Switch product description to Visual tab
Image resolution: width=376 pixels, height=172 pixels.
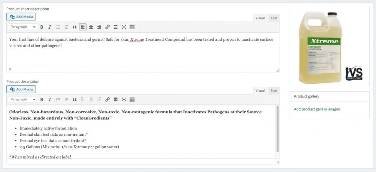(x=260, y=90)
